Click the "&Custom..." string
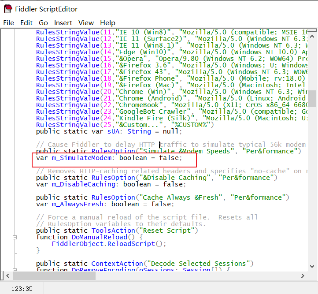 tap(139, 125)
